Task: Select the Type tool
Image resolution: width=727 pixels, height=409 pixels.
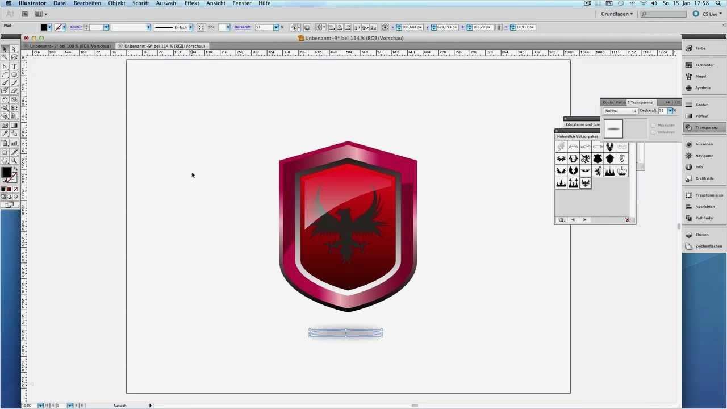Action: pyautogui.click(x=14, y=66)
